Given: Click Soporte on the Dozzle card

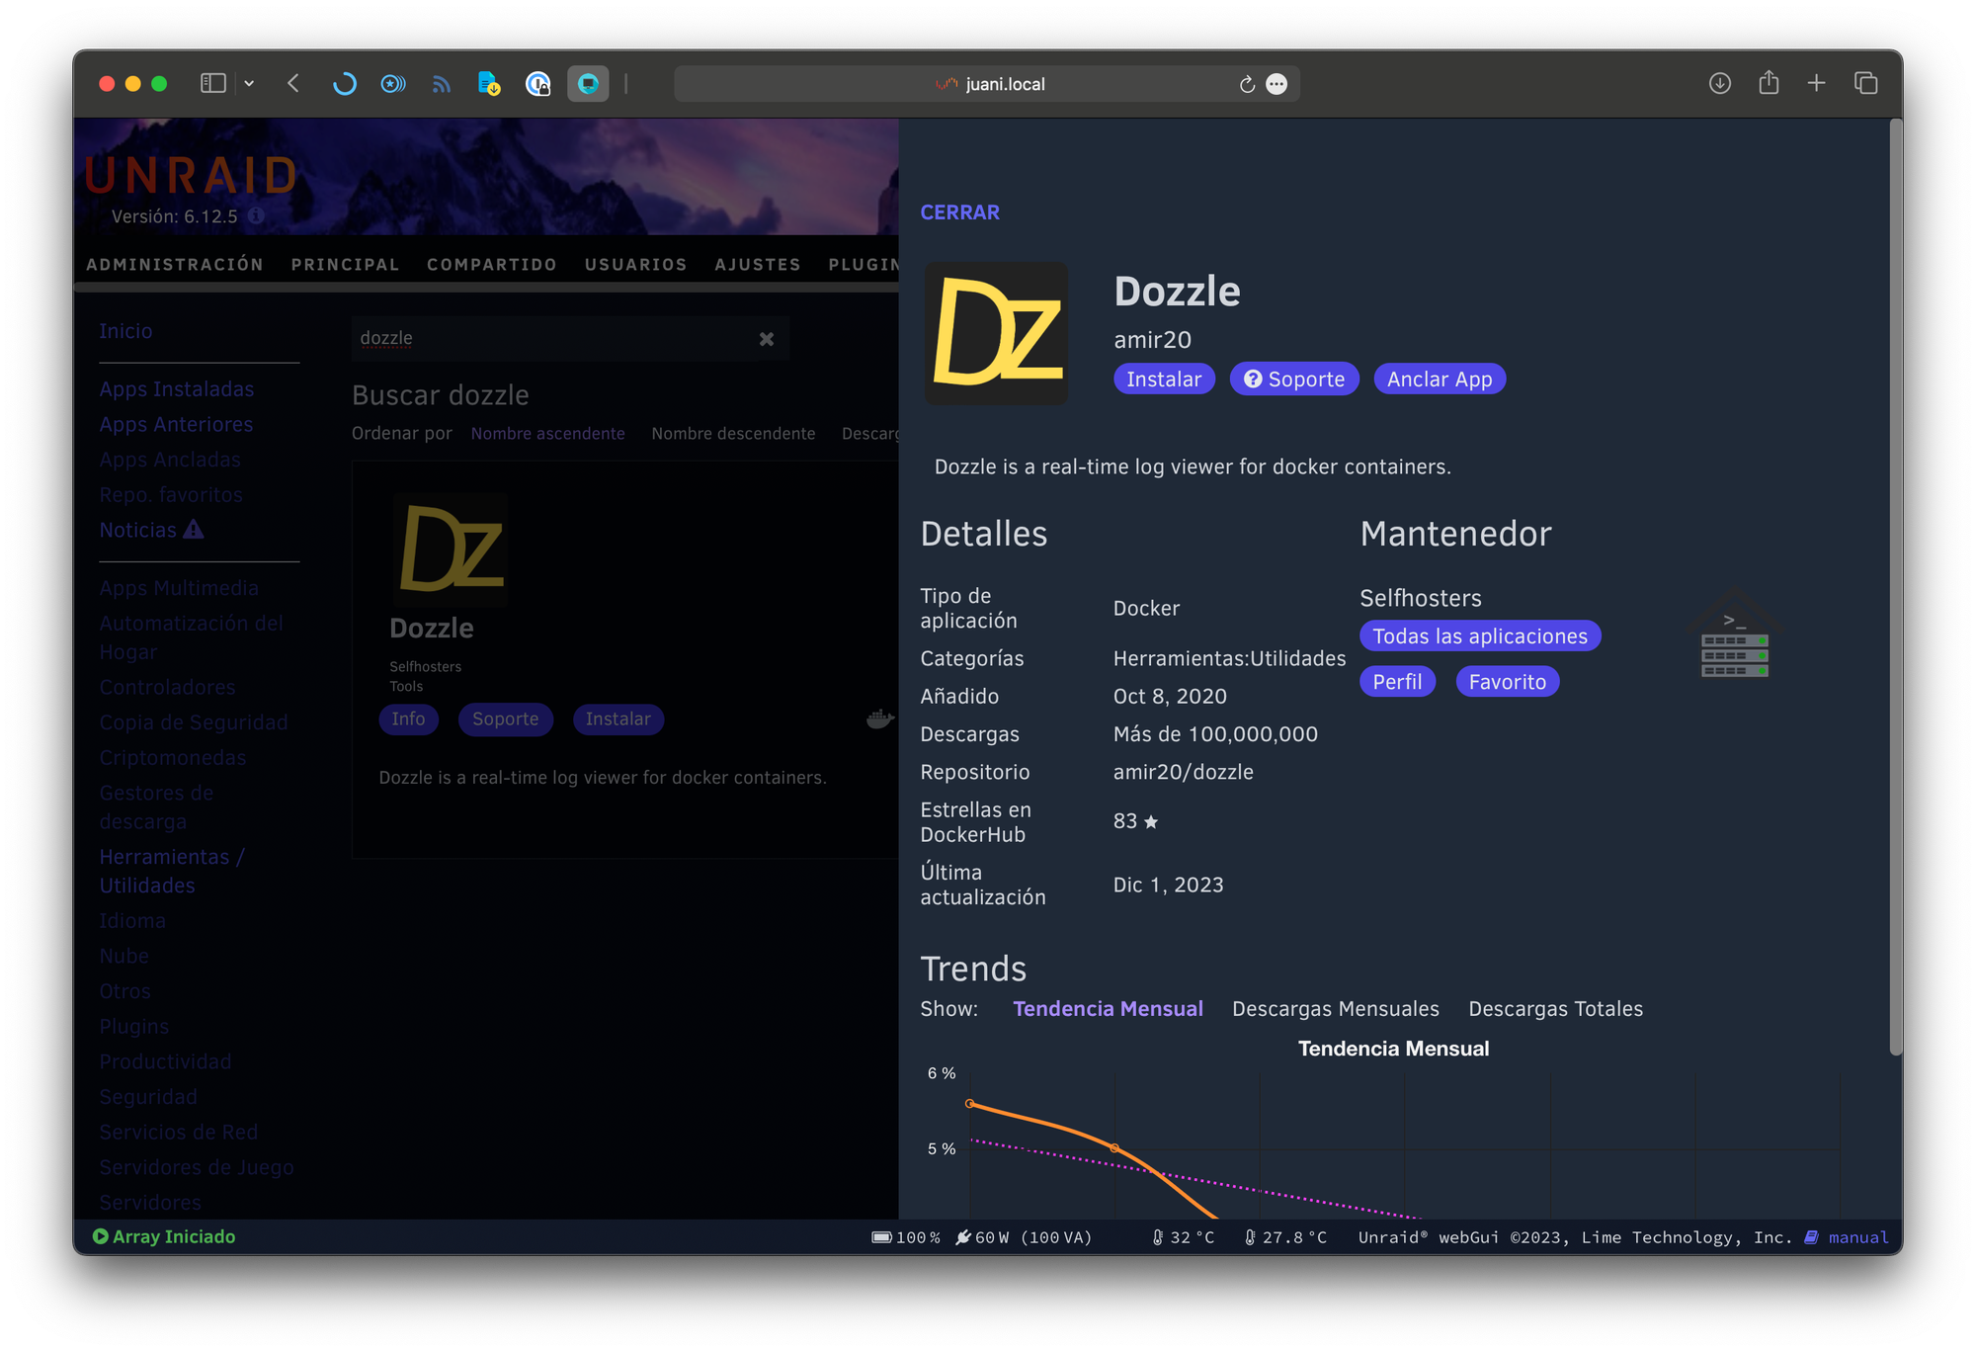Looking at the screenshot, I should [505, 718].
